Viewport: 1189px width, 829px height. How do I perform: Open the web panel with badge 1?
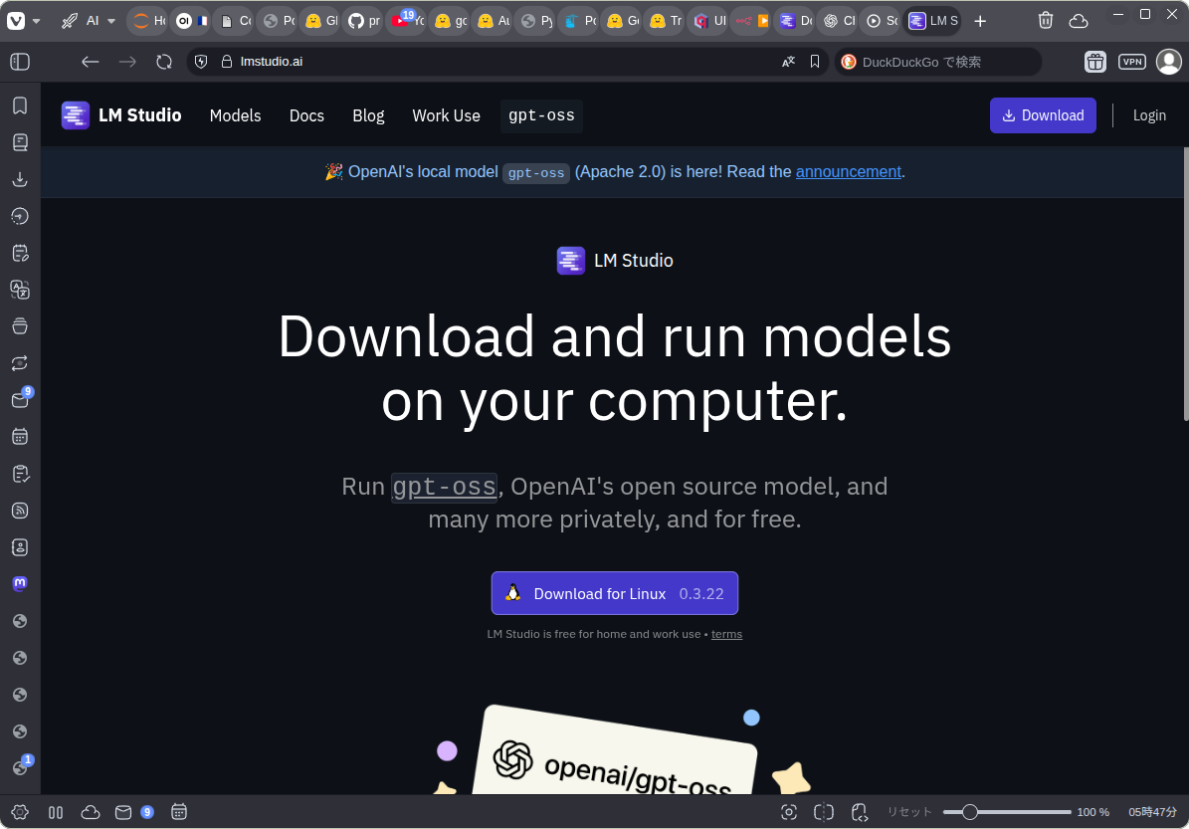22,767
